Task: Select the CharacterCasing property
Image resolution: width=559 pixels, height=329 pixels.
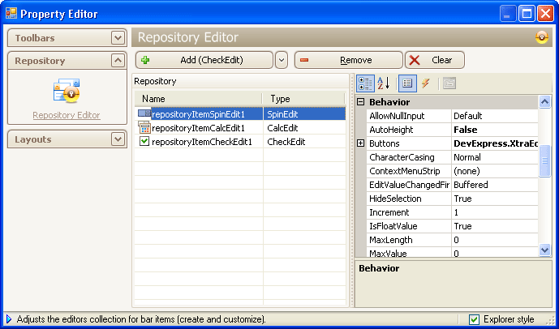Action: pos(409,157)
